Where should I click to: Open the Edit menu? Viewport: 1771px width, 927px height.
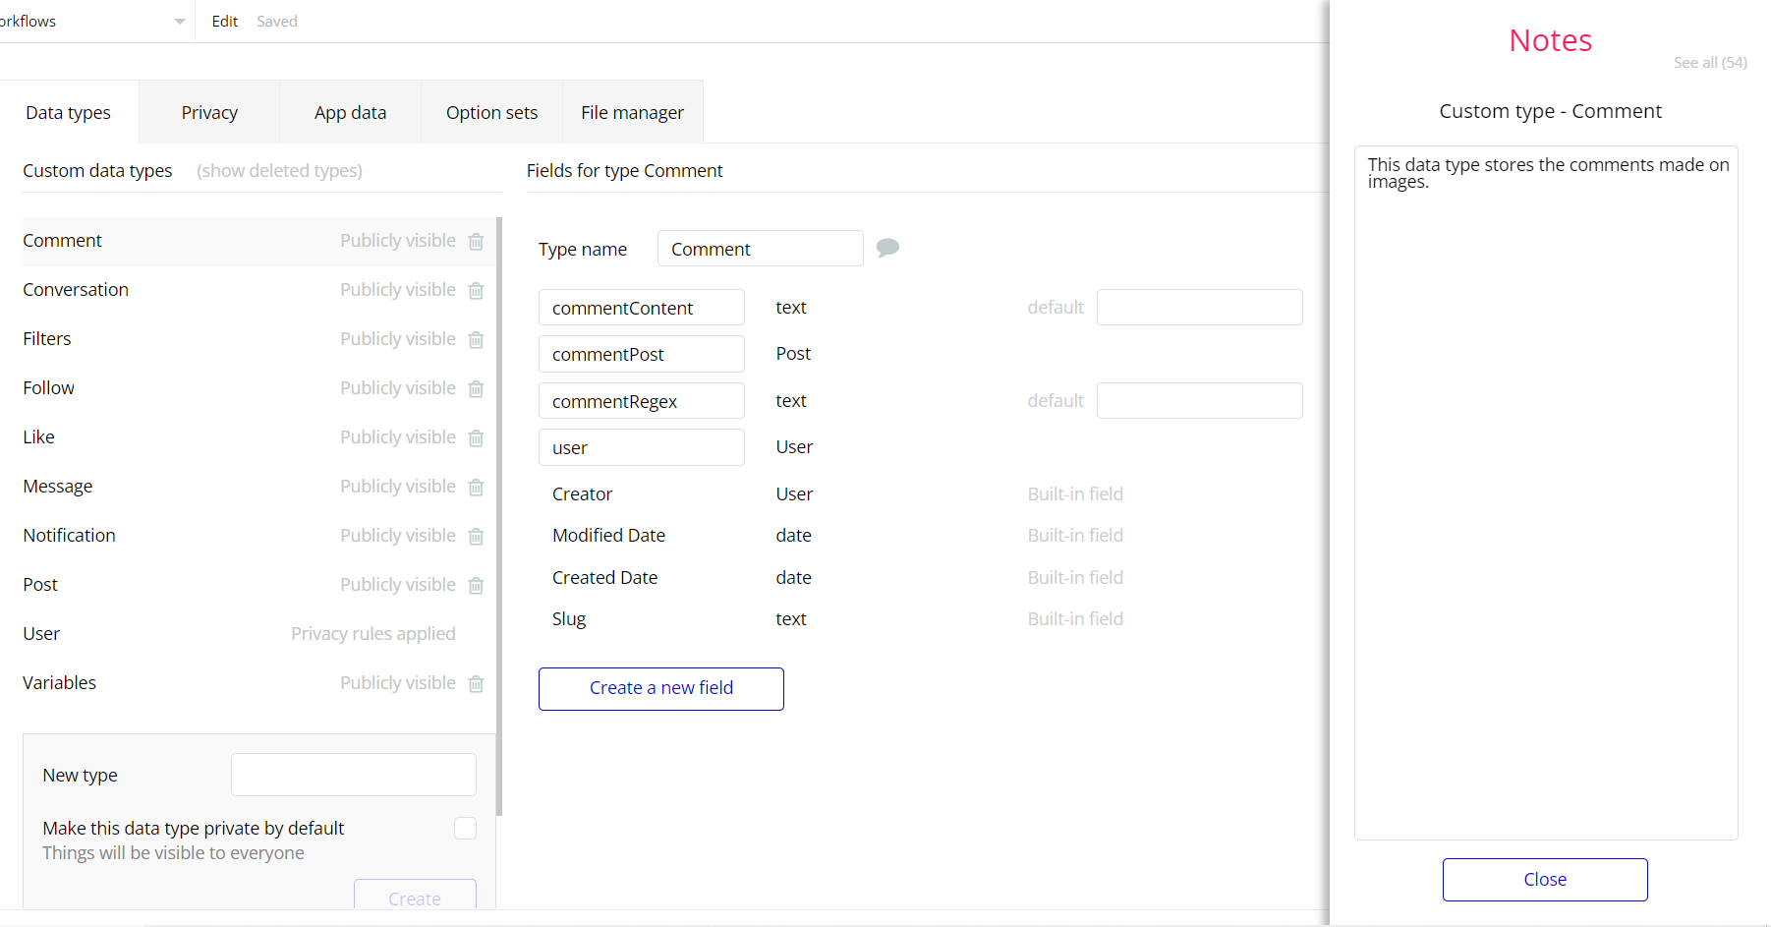tap(224, 22)
